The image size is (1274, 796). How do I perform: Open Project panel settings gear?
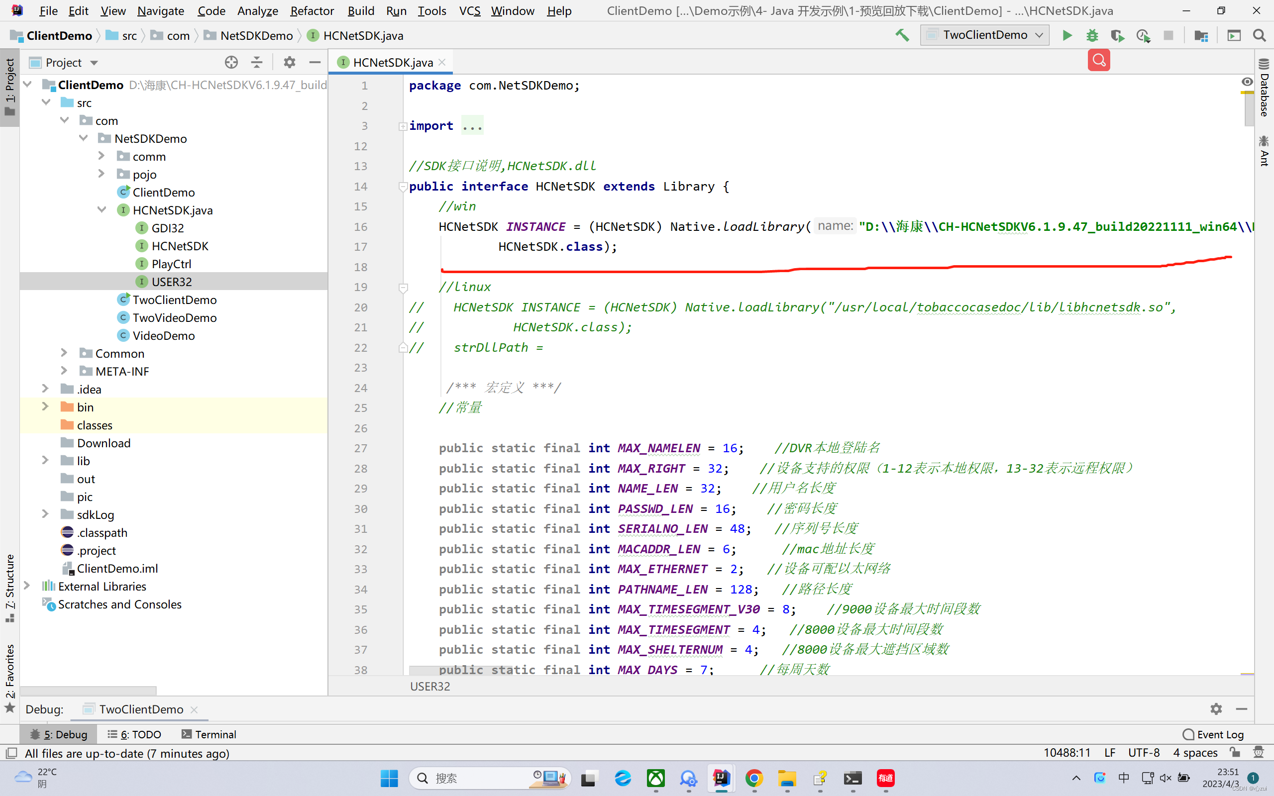(289, 63)
